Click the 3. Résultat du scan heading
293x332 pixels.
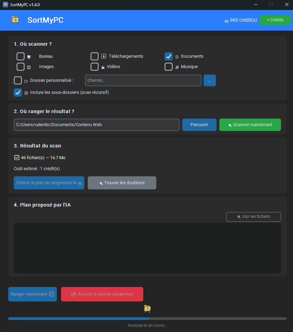click(37, 146)
